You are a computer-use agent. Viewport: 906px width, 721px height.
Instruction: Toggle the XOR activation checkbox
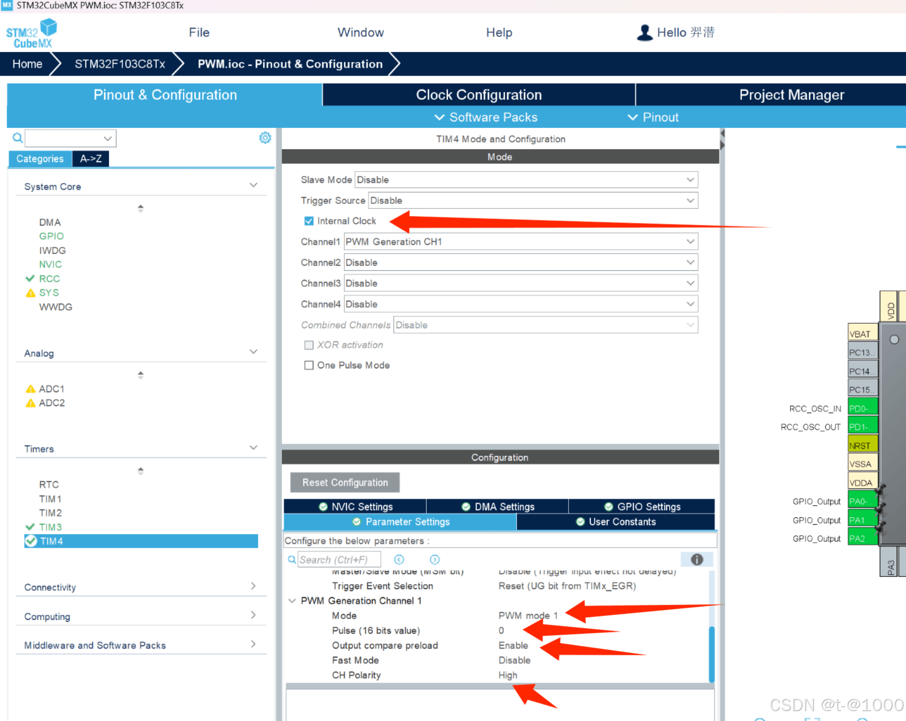click(x=309, y=345)
